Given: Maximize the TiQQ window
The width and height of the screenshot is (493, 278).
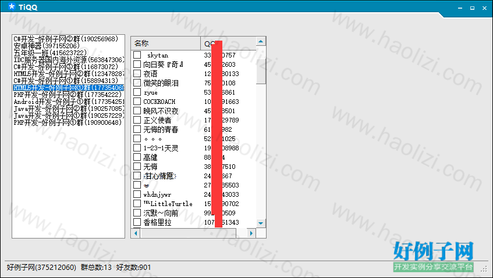Looking at the screenshot, I should [472, 8].
